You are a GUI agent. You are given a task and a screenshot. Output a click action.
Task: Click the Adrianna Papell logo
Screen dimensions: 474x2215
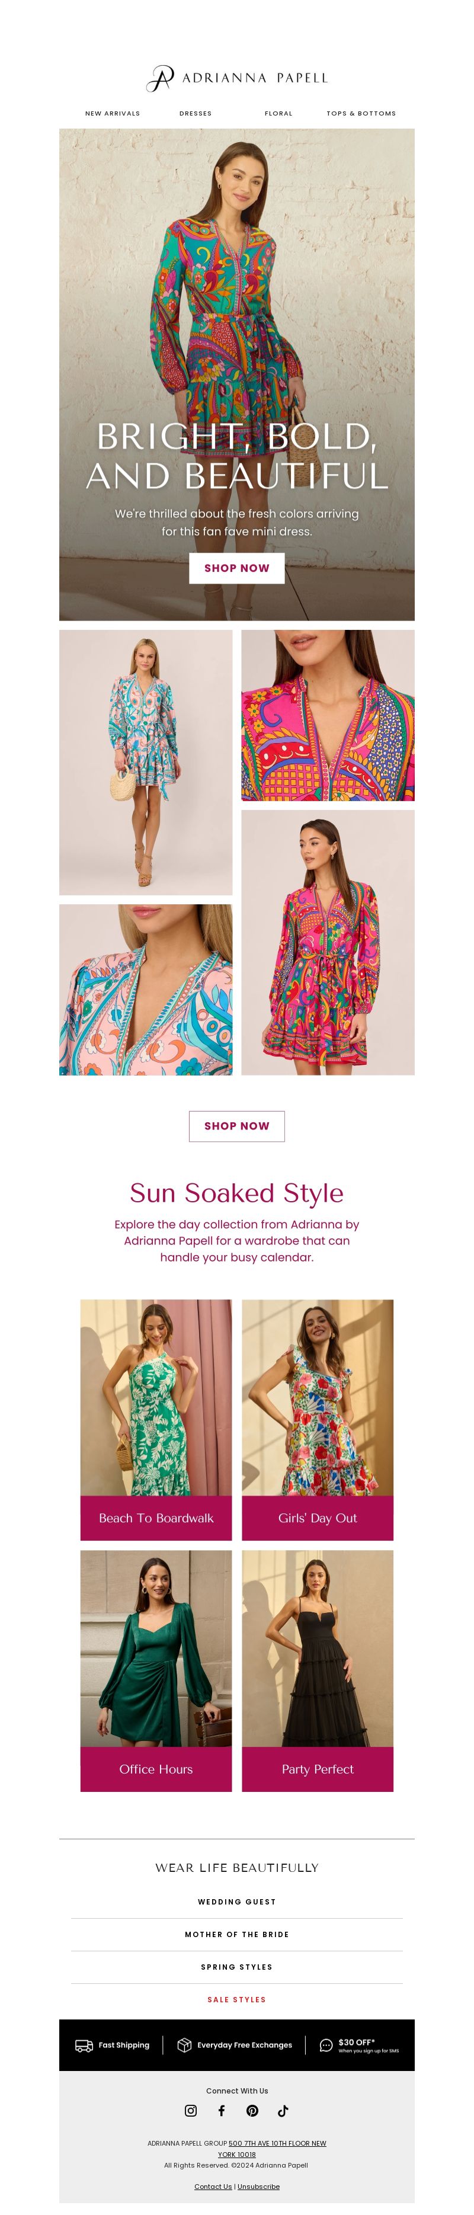point(236,78)
